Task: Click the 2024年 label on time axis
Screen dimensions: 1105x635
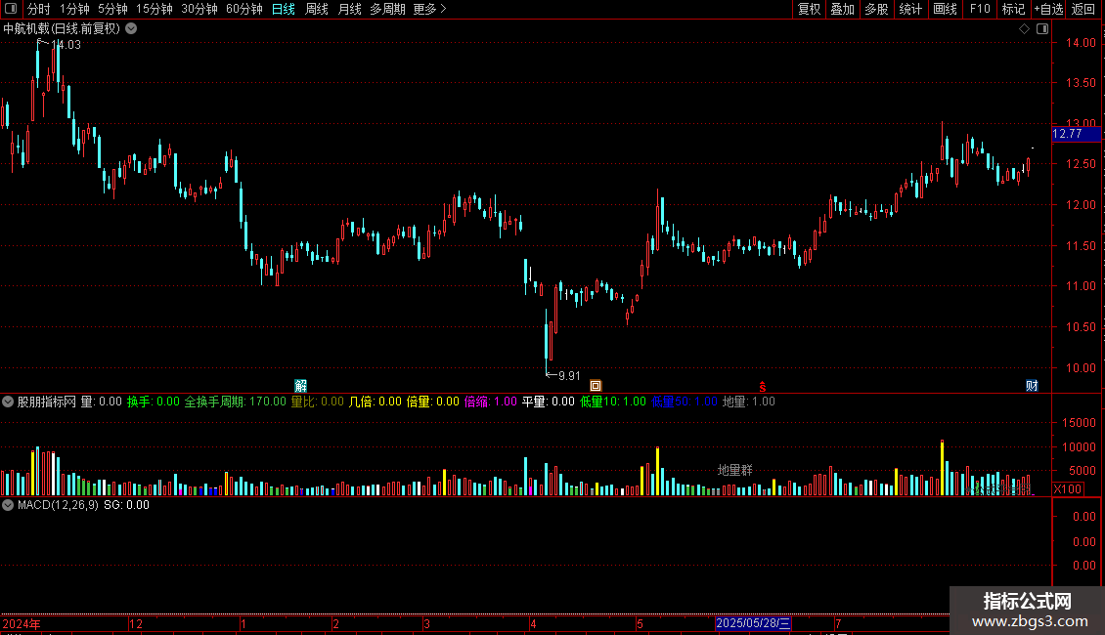Action: pos(22,623)
